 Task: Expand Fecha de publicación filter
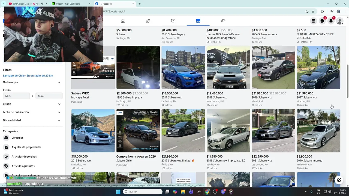point(32,112)
